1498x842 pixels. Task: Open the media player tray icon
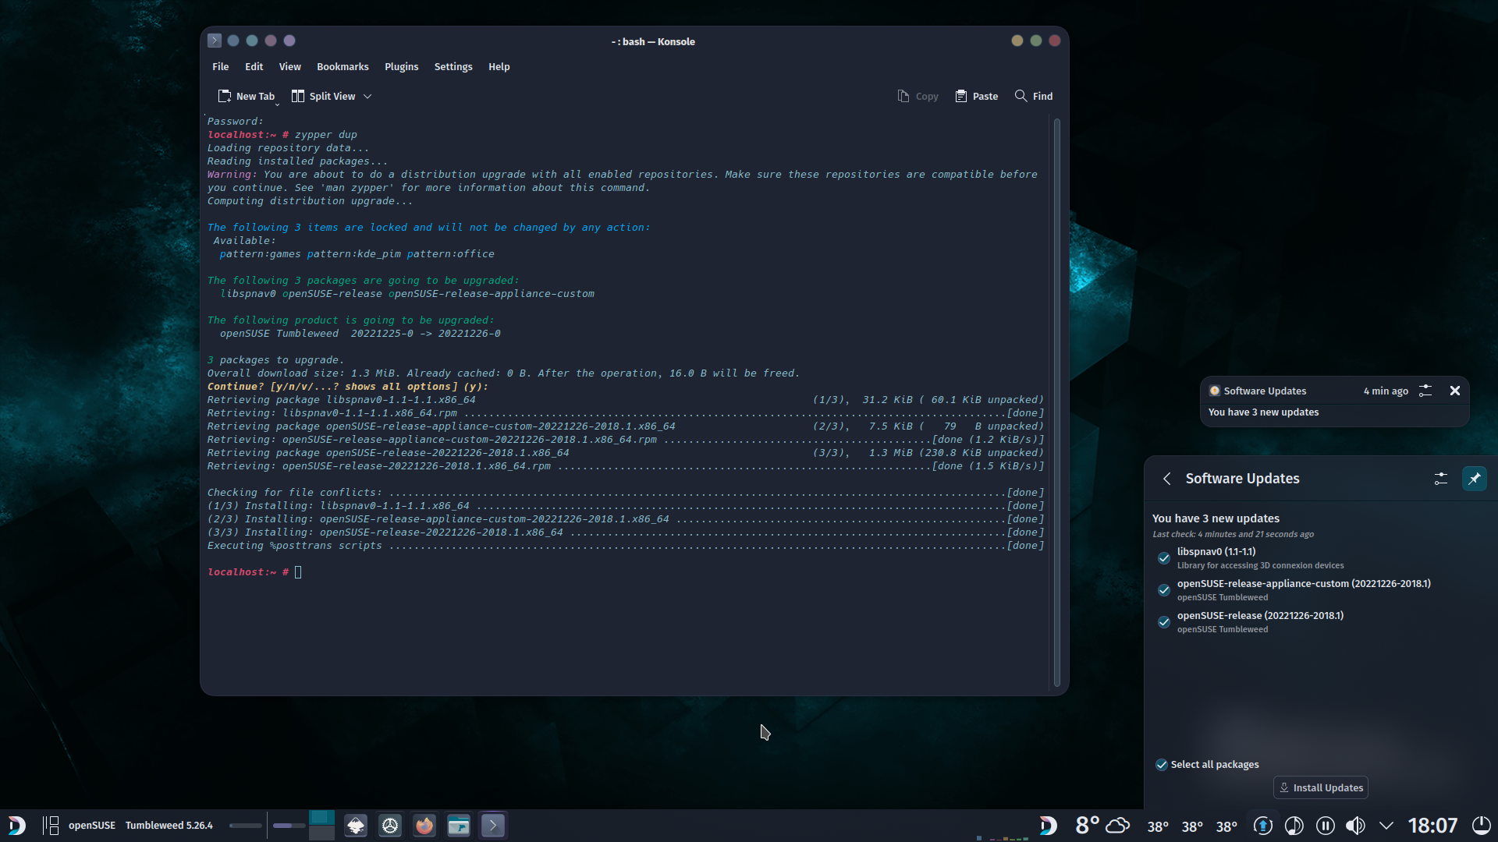pos(1294,825)
